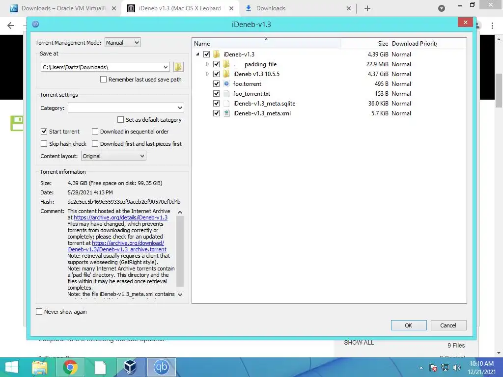Click the comment box scroll up arrow
Viewport: 503px width, 377px height.
click(x=180, y=212)
